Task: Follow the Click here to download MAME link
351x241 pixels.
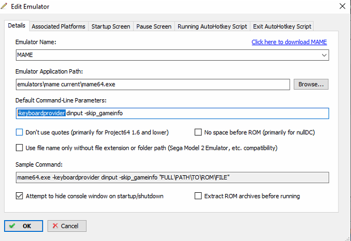Action: pos(289,42)
